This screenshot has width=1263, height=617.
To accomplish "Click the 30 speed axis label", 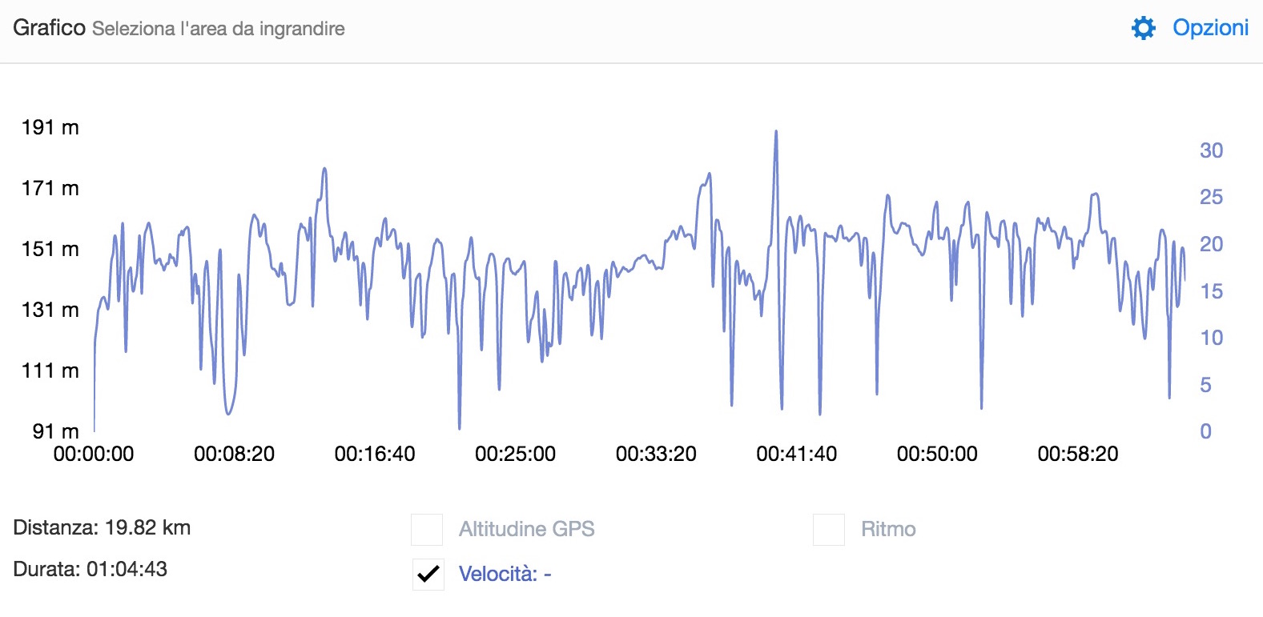I will (x=1211, y=150).
